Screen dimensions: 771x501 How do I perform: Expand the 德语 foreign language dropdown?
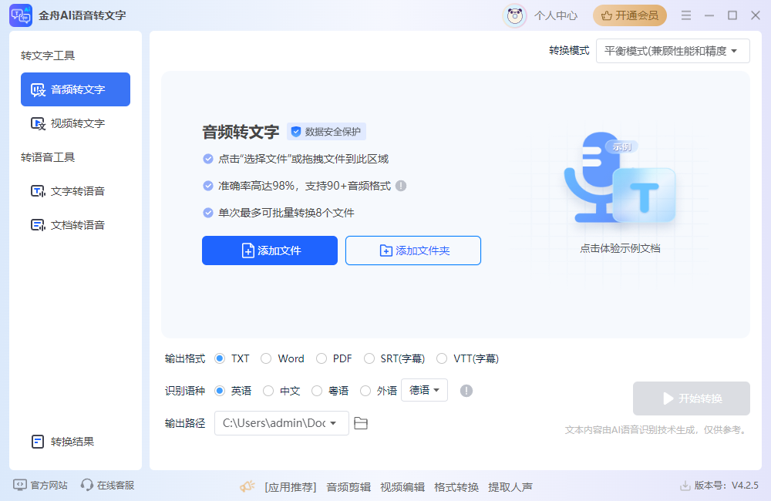click(424, 390)
